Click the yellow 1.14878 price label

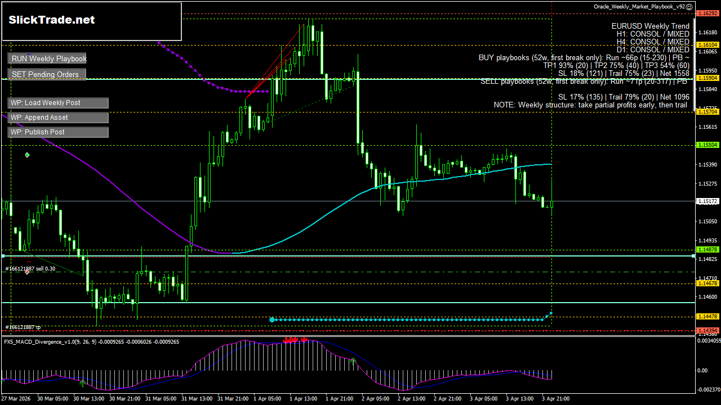pyautogui.click(x=707, y=250)
